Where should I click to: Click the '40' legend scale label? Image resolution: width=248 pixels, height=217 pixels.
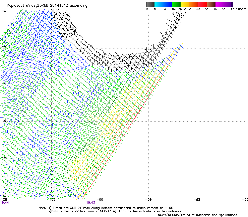pos(215,9)
